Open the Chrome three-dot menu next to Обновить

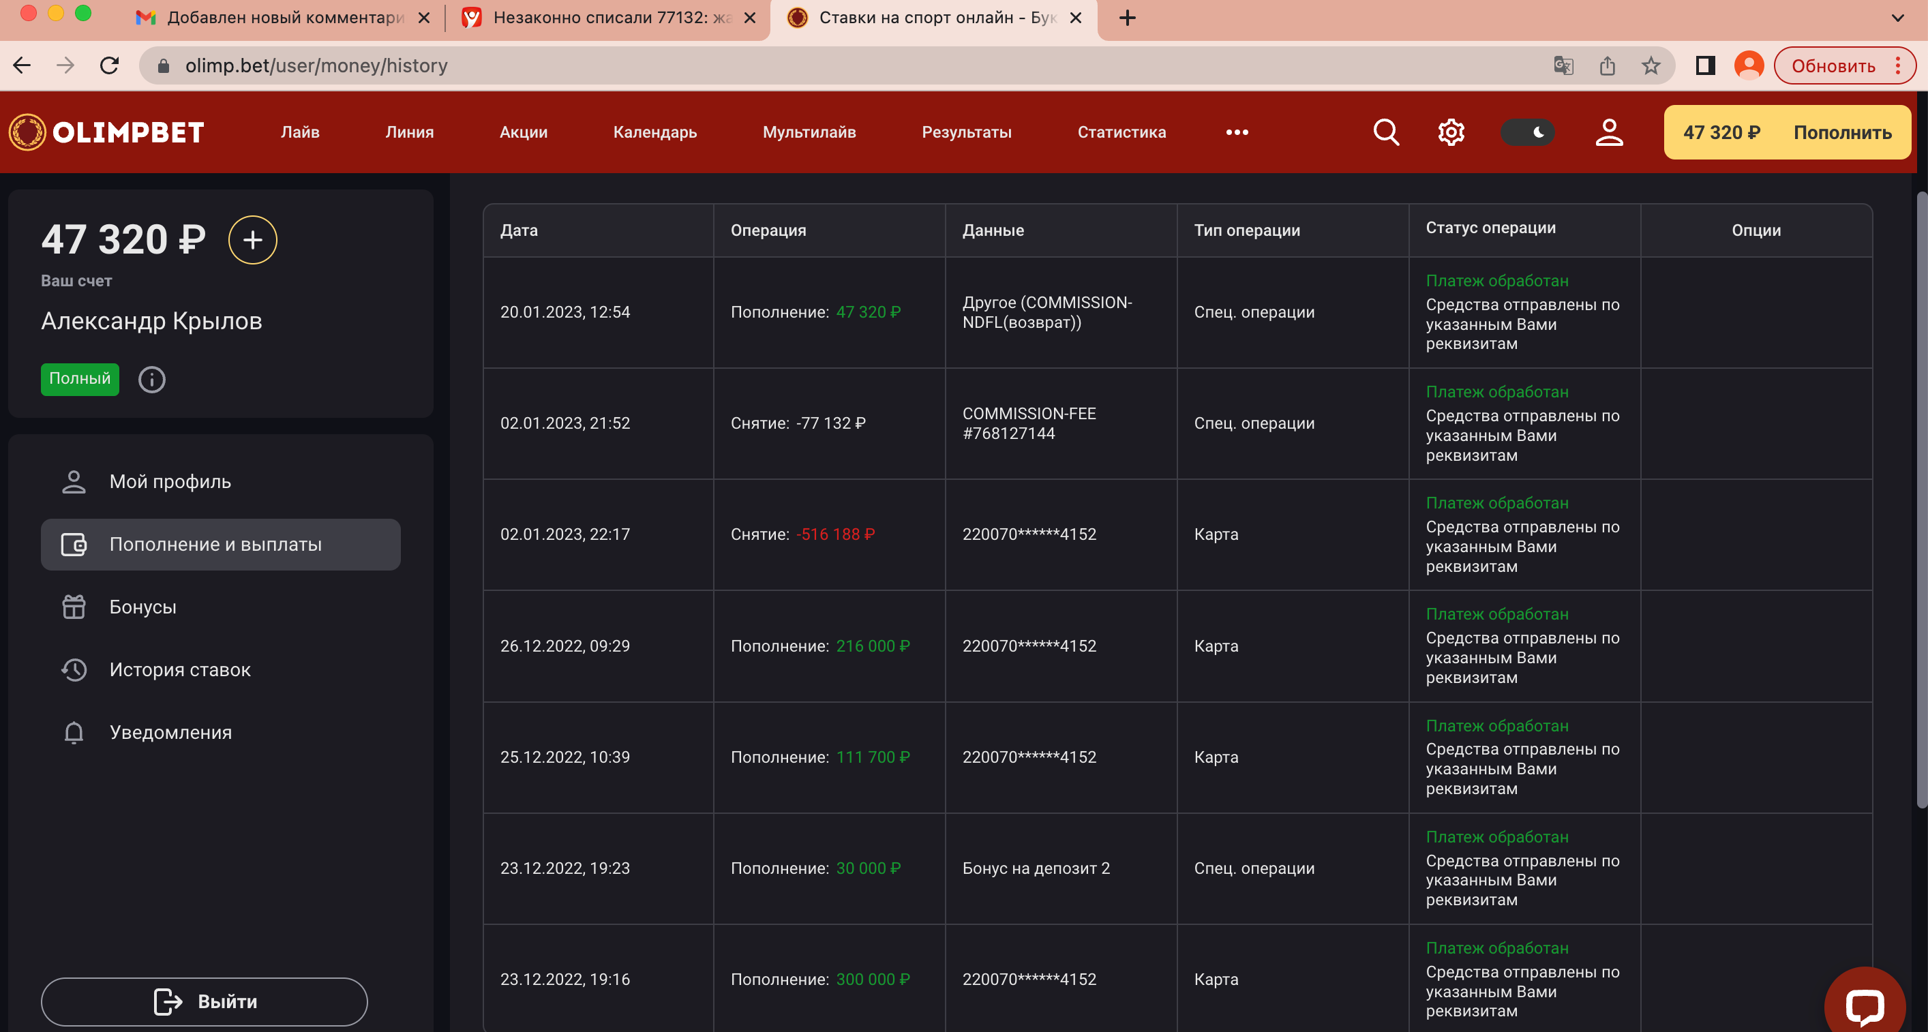click(x=1898, y=66)
